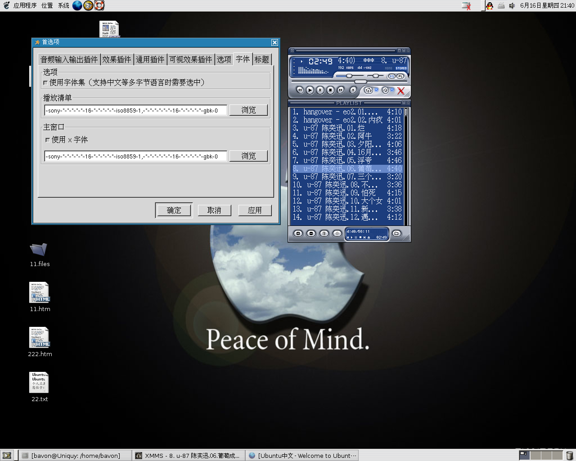
Task: Click the 11.htm desktop file icon
Action: 40,293
